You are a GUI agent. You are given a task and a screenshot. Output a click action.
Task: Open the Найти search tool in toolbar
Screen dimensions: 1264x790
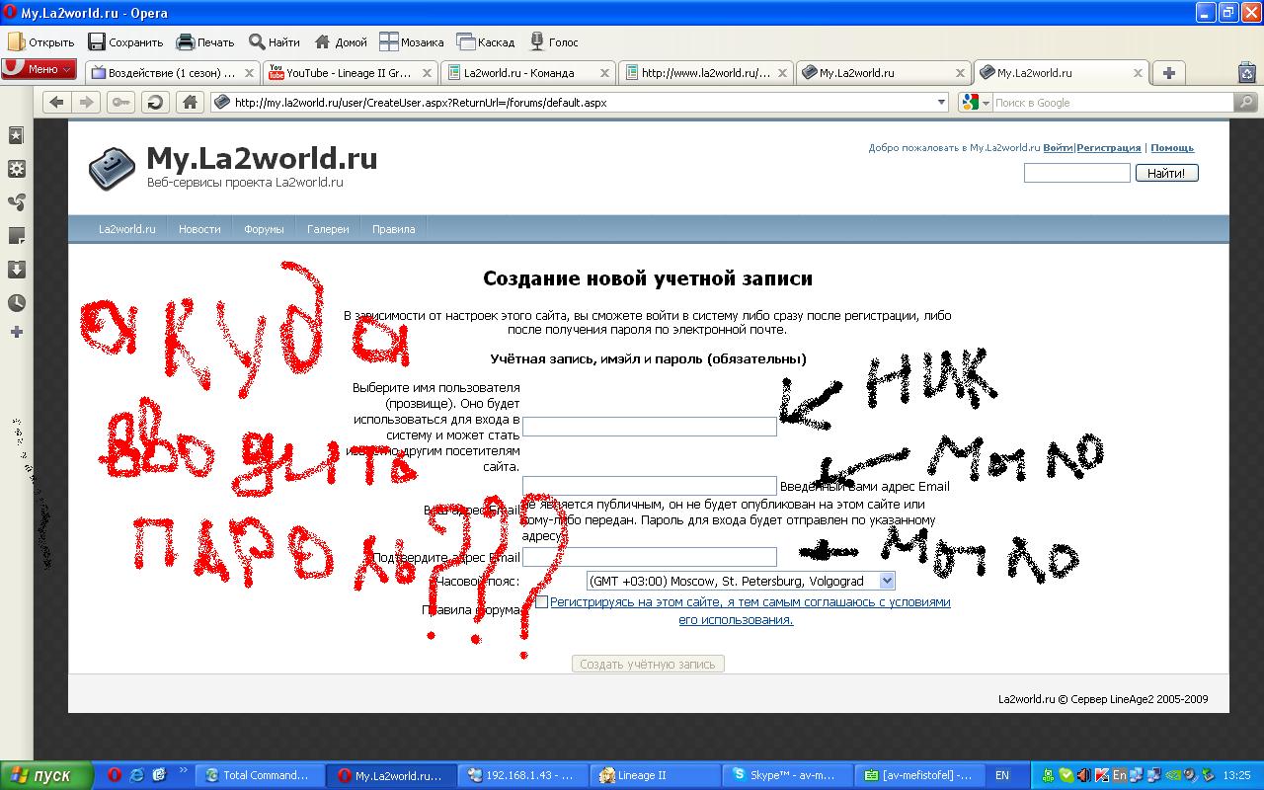tap(275, 41)
